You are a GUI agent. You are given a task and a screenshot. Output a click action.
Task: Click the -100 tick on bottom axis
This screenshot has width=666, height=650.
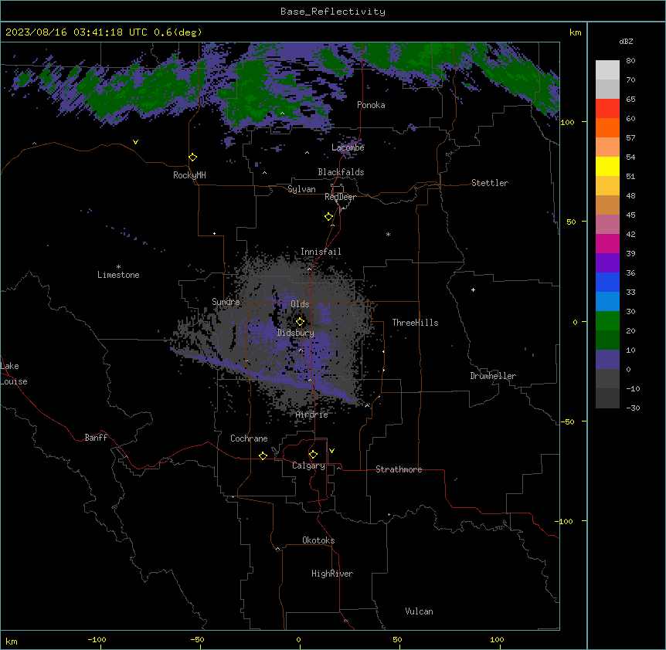click(97, 639)
